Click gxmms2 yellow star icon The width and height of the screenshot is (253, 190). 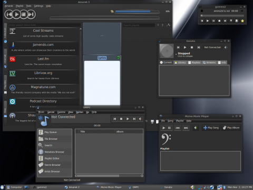[x=242, y=21]
